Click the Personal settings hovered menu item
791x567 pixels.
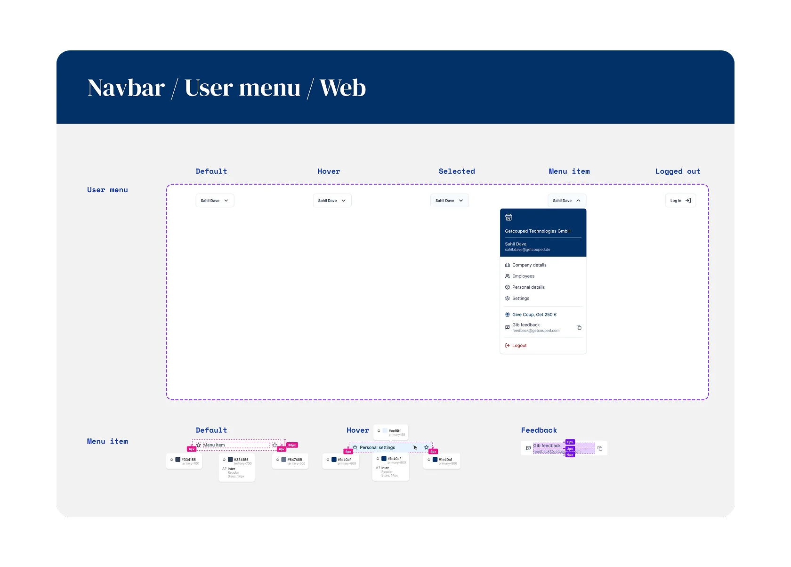coord(390,447)
